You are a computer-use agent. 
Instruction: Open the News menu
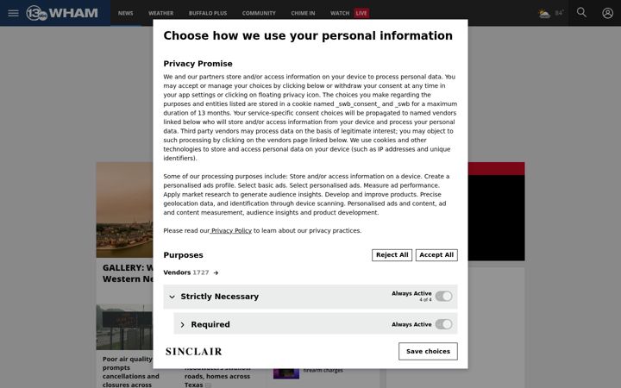(126, 13)
